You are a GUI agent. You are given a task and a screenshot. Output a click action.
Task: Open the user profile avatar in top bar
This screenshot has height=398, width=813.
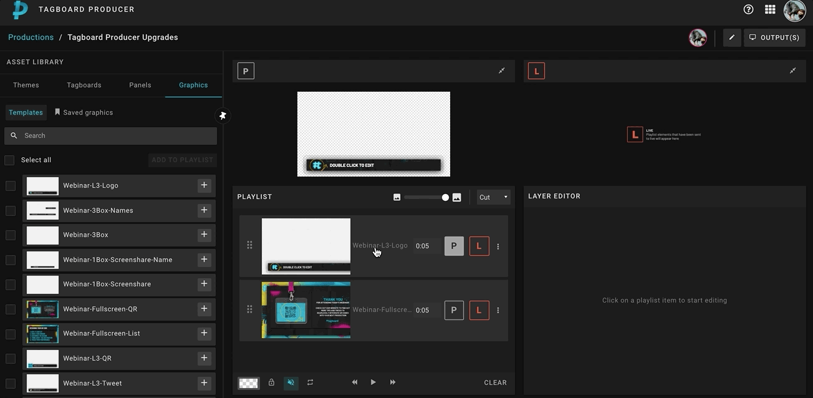point(795,9)
